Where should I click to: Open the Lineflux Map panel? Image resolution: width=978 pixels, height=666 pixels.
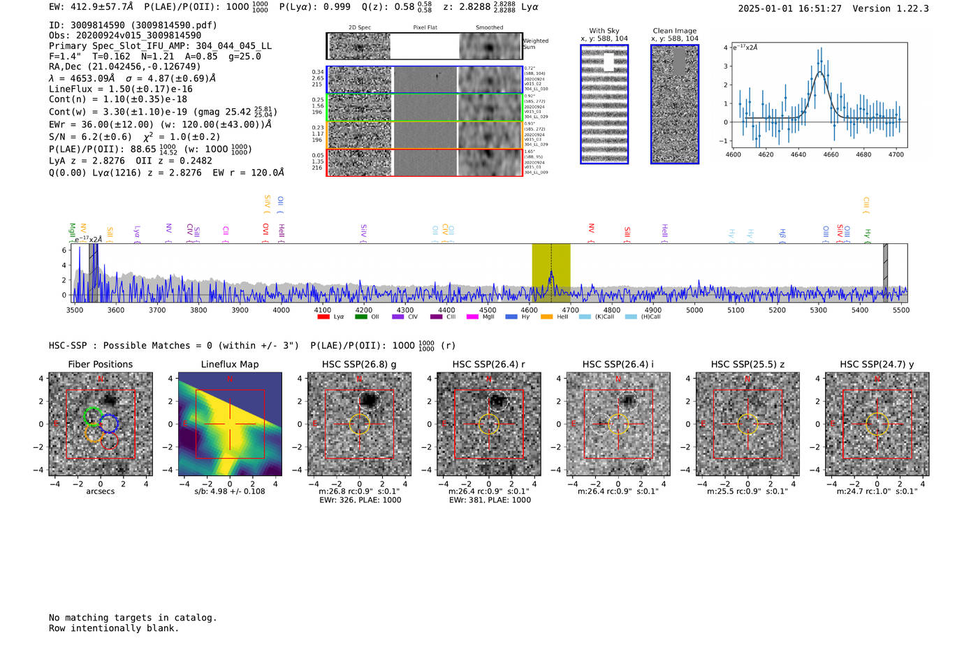230,424
